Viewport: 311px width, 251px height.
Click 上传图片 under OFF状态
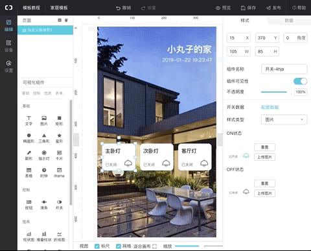264,193
